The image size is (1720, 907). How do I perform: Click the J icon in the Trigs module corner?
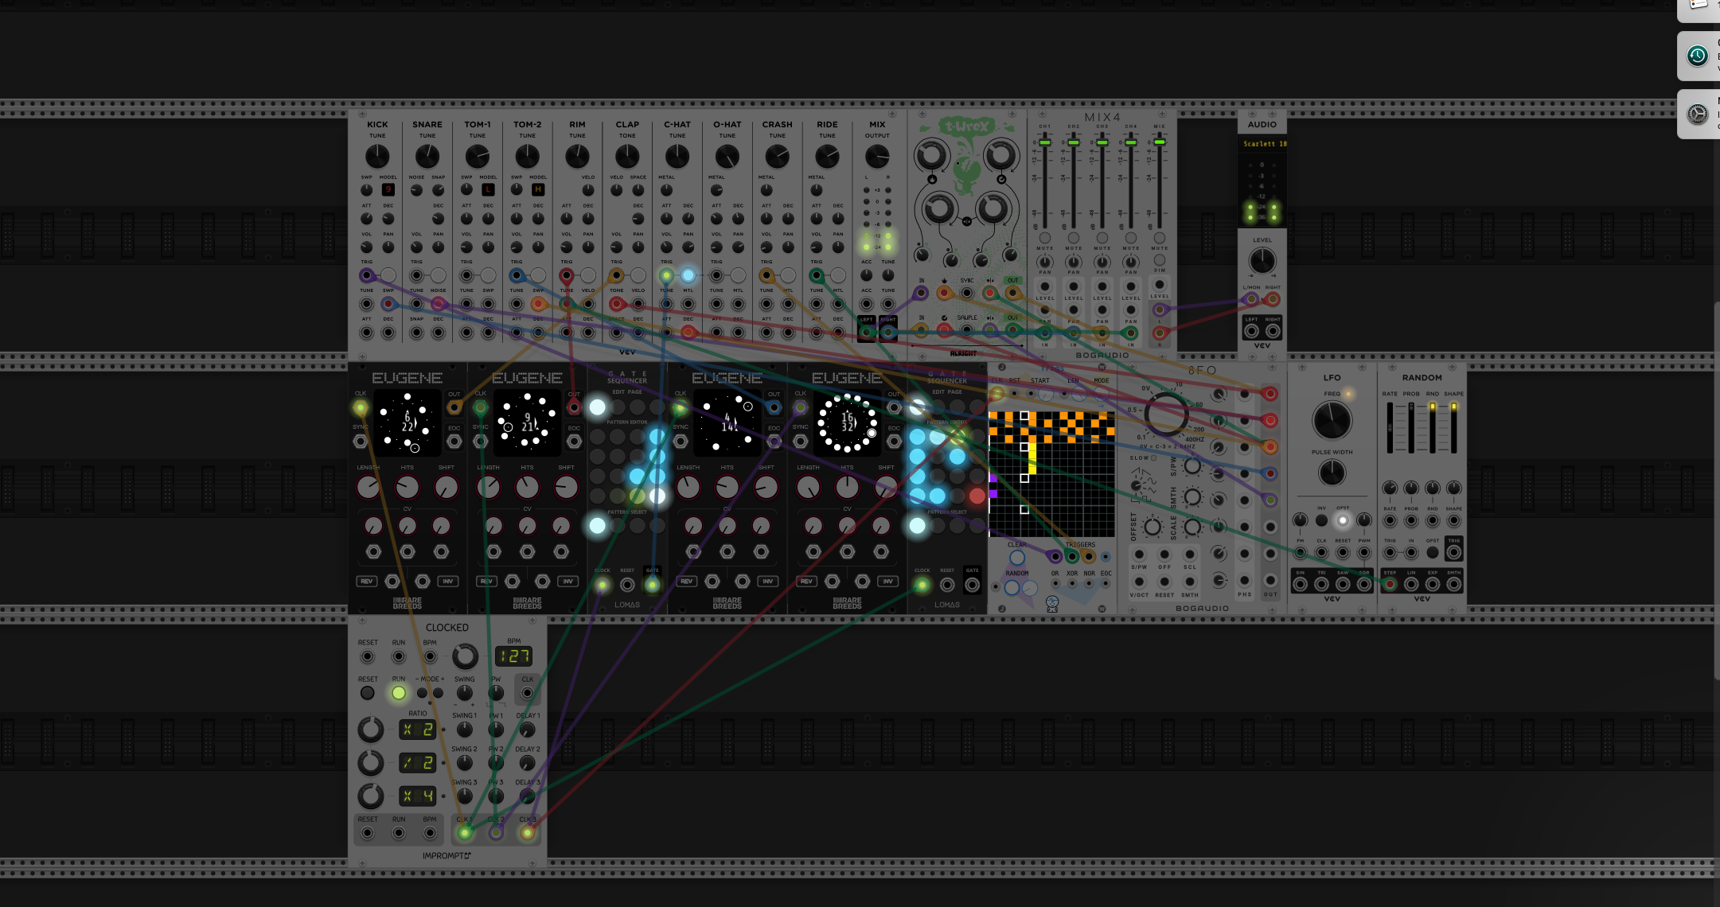point(1002,609)
